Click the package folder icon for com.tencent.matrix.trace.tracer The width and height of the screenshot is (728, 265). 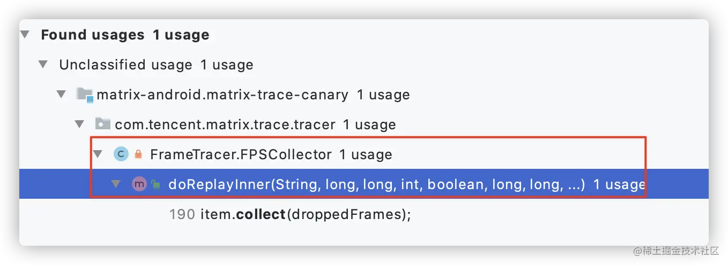(x=102, y=124)
